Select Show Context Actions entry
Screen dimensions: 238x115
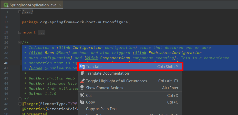[130, 88]
